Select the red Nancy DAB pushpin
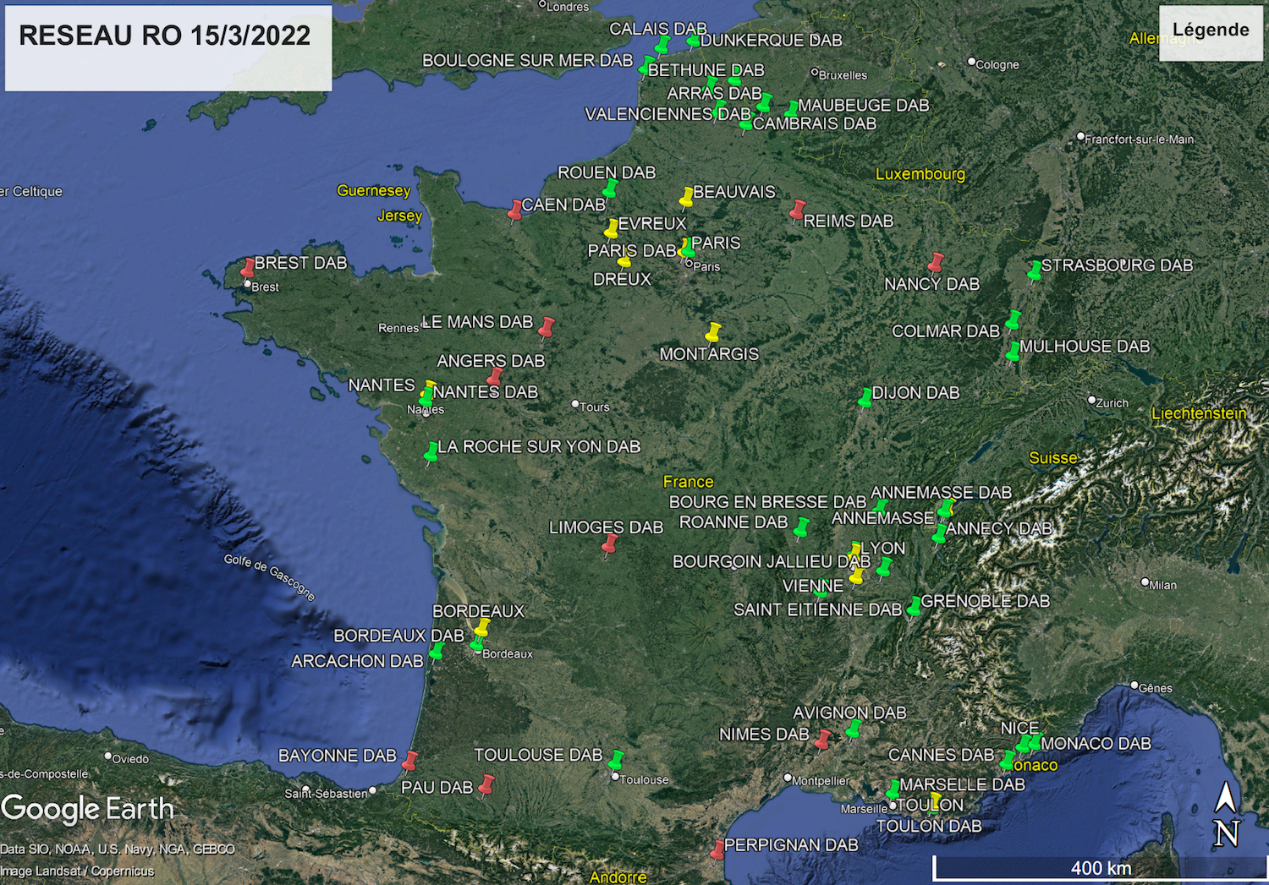The height and width of the screenshot is (885, 1269). click(935, 262)
